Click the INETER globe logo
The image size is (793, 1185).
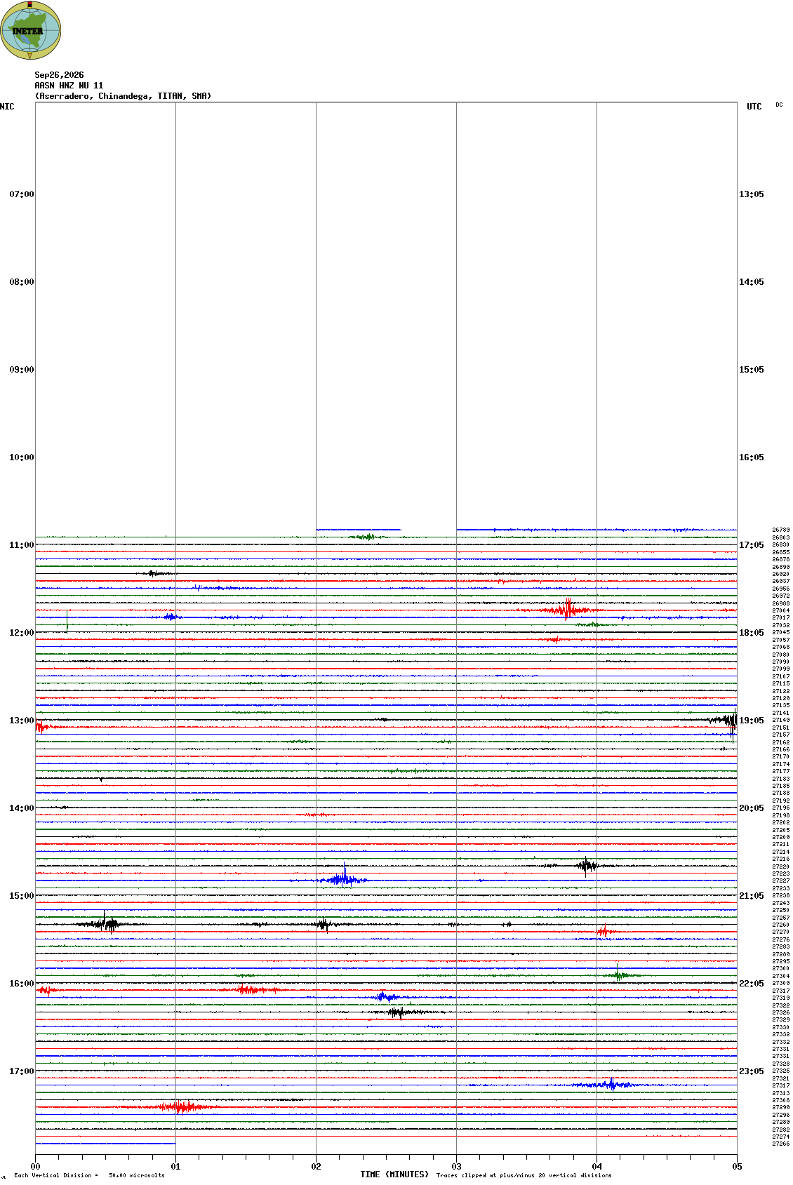pos(31,30)
